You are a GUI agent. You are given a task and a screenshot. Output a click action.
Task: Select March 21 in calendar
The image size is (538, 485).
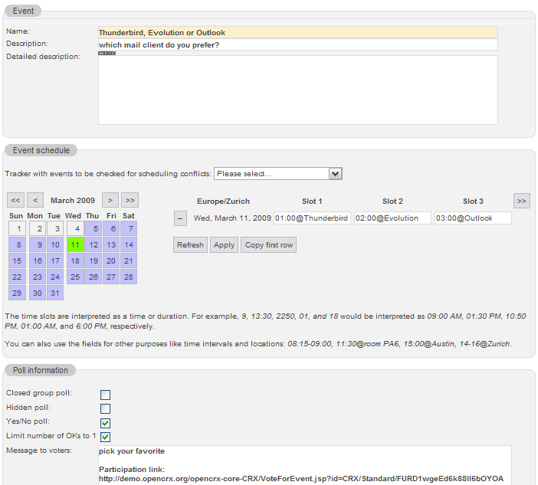129,261
